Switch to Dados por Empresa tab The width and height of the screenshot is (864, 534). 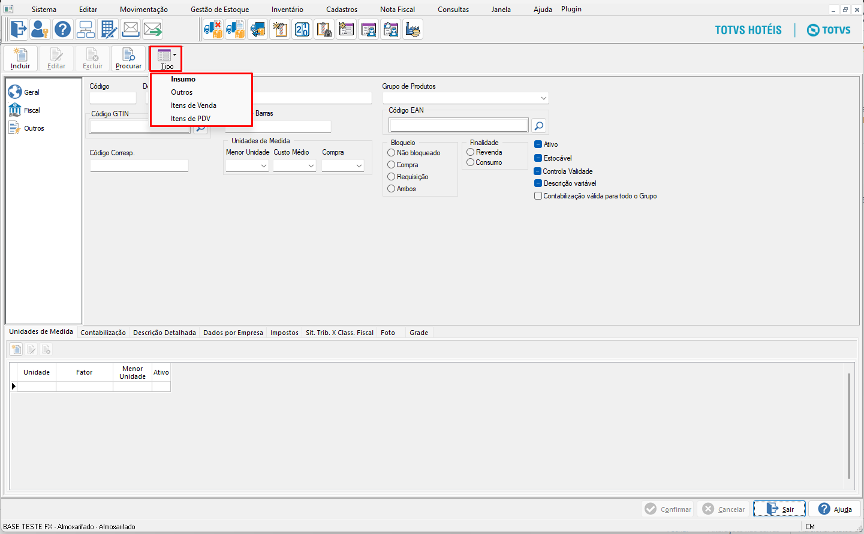[x=233, y=333]
